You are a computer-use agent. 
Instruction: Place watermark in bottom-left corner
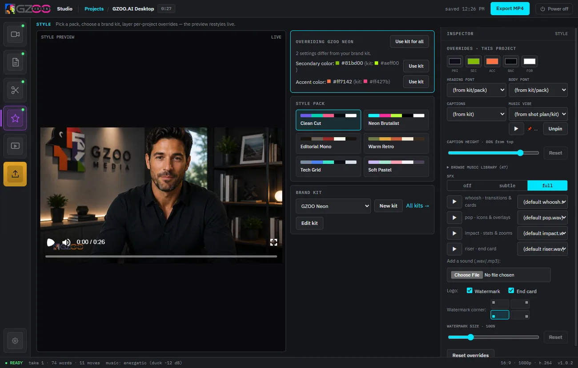tap(500, 315)
